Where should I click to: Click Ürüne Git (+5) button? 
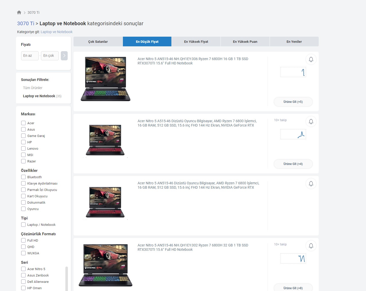pyautogui.click(x=293, y=102)
